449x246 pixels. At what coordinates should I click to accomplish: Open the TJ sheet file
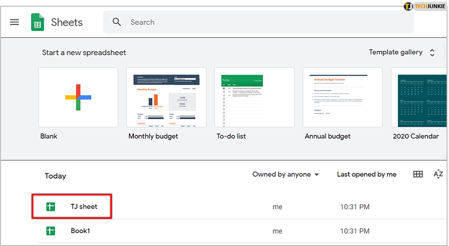(84, 207)
